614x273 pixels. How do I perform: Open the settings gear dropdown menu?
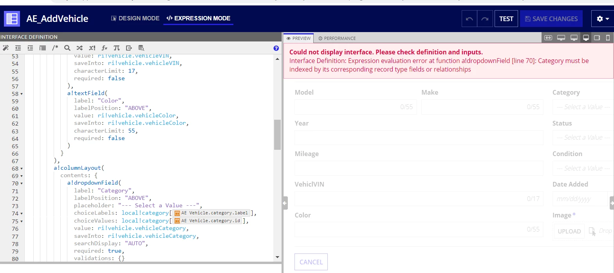(x=603, y=19)
